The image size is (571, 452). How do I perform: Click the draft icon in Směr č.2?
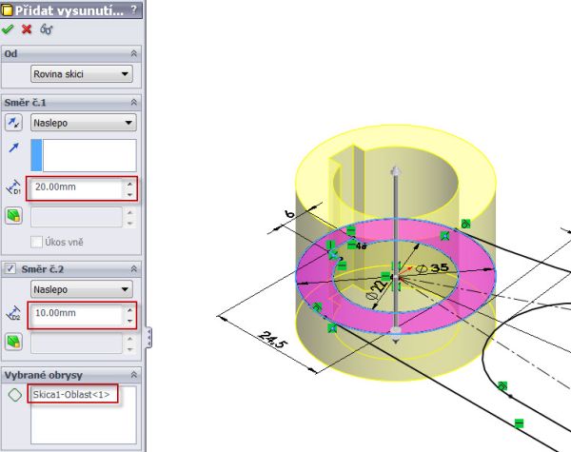coord(14,339)
